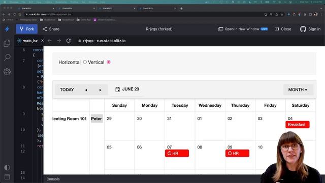Toggle the light/dark theme half-circle icon

pyautogui.click(x=7, y=167)
